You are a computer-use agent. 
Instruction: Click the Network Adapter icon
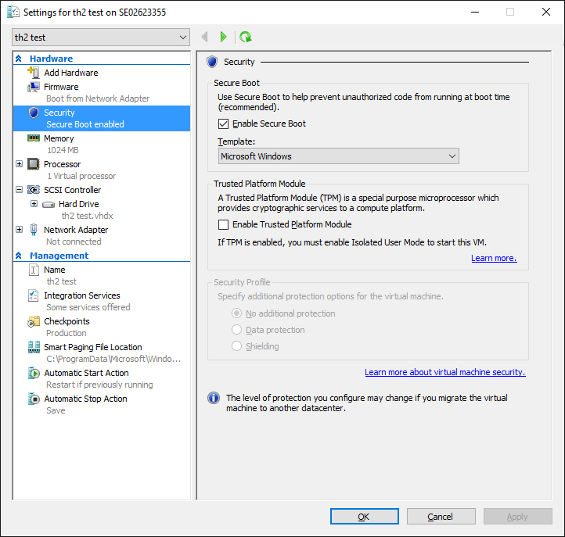34,230
